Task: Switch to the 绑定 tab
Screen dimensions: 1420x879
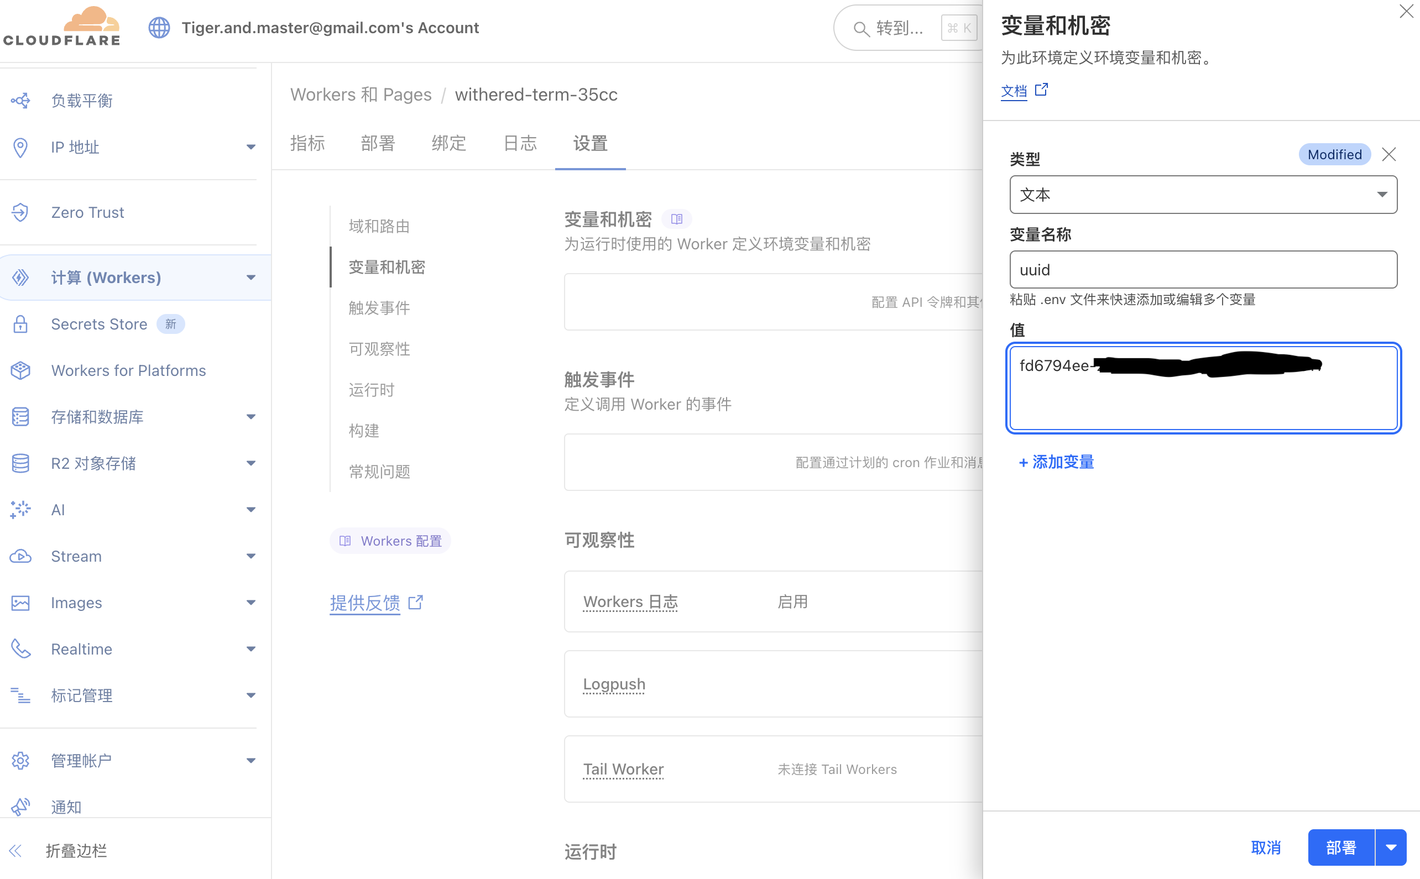Action: [449, 143]
